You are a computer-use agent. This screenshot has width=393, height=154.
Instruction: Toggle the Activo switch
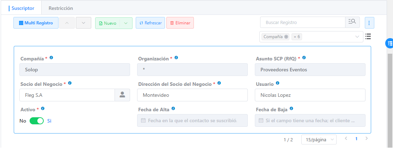(36, 121)
